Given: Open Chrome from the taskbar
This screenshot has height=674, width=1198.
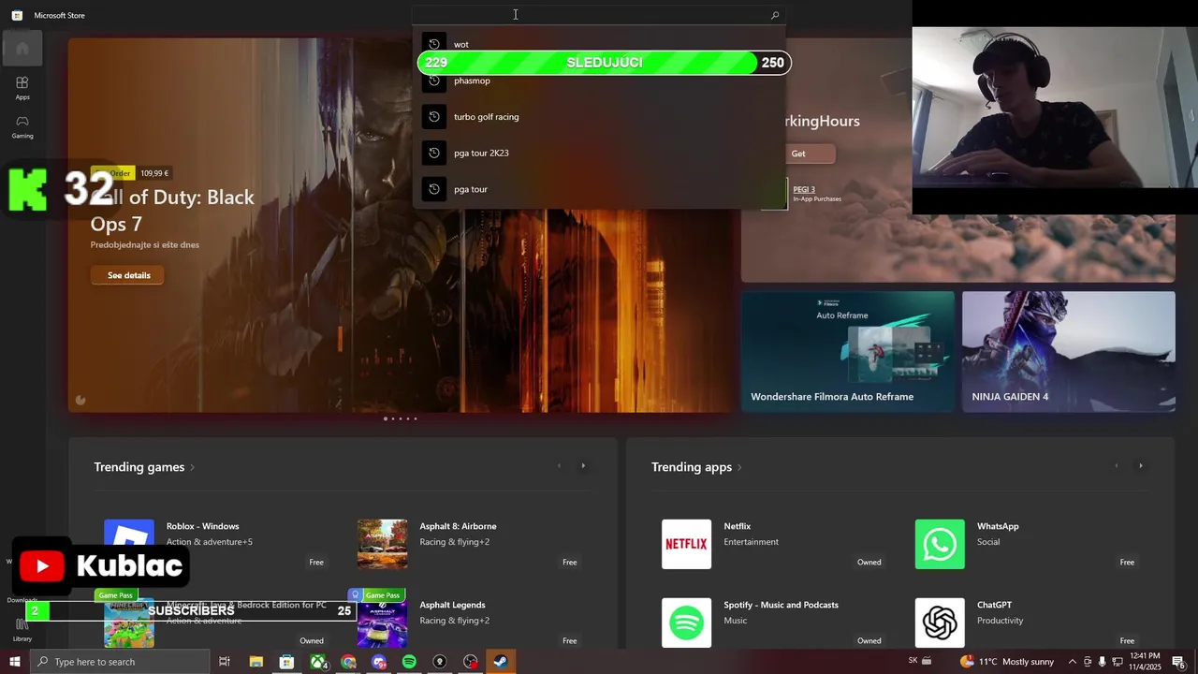Looking at the screenshot, I should pos(348,662).
